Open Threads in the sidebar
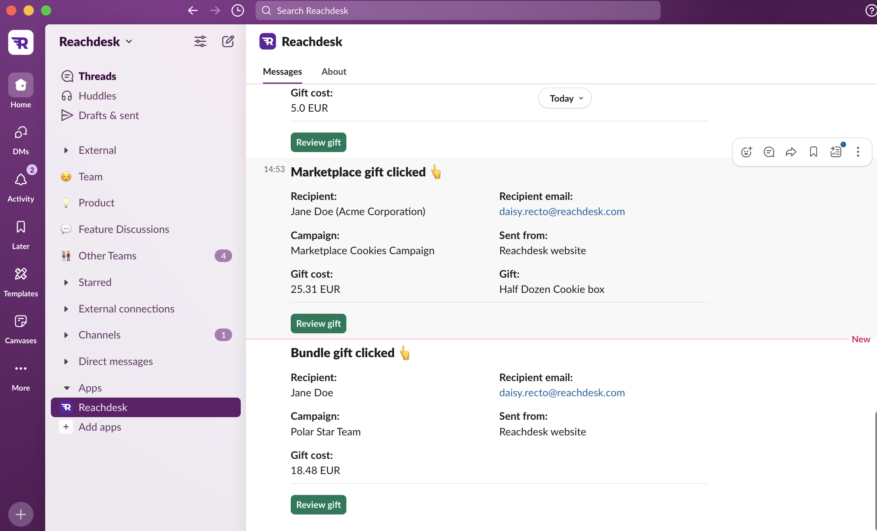 146,76
